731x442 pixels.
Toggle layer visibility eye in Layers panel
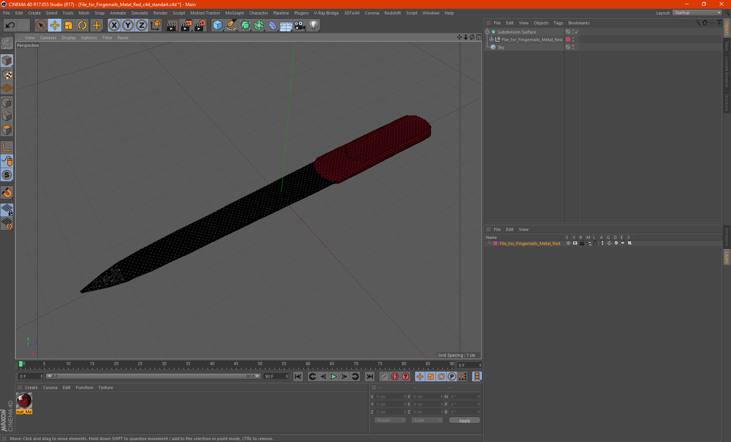point(575,243)
